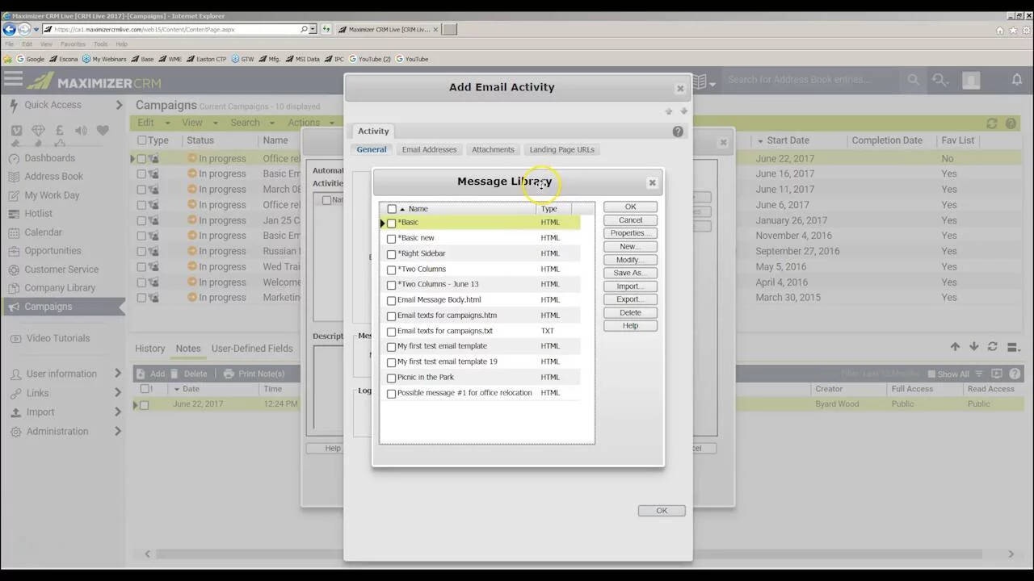Click the help question mark in Add Email Activity
Image resolution: width=1034 pixels, height=581 pixels.
click(678, 132)
